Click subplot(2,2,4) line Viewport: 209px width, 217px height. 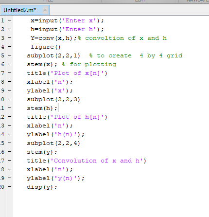(53, 144)
